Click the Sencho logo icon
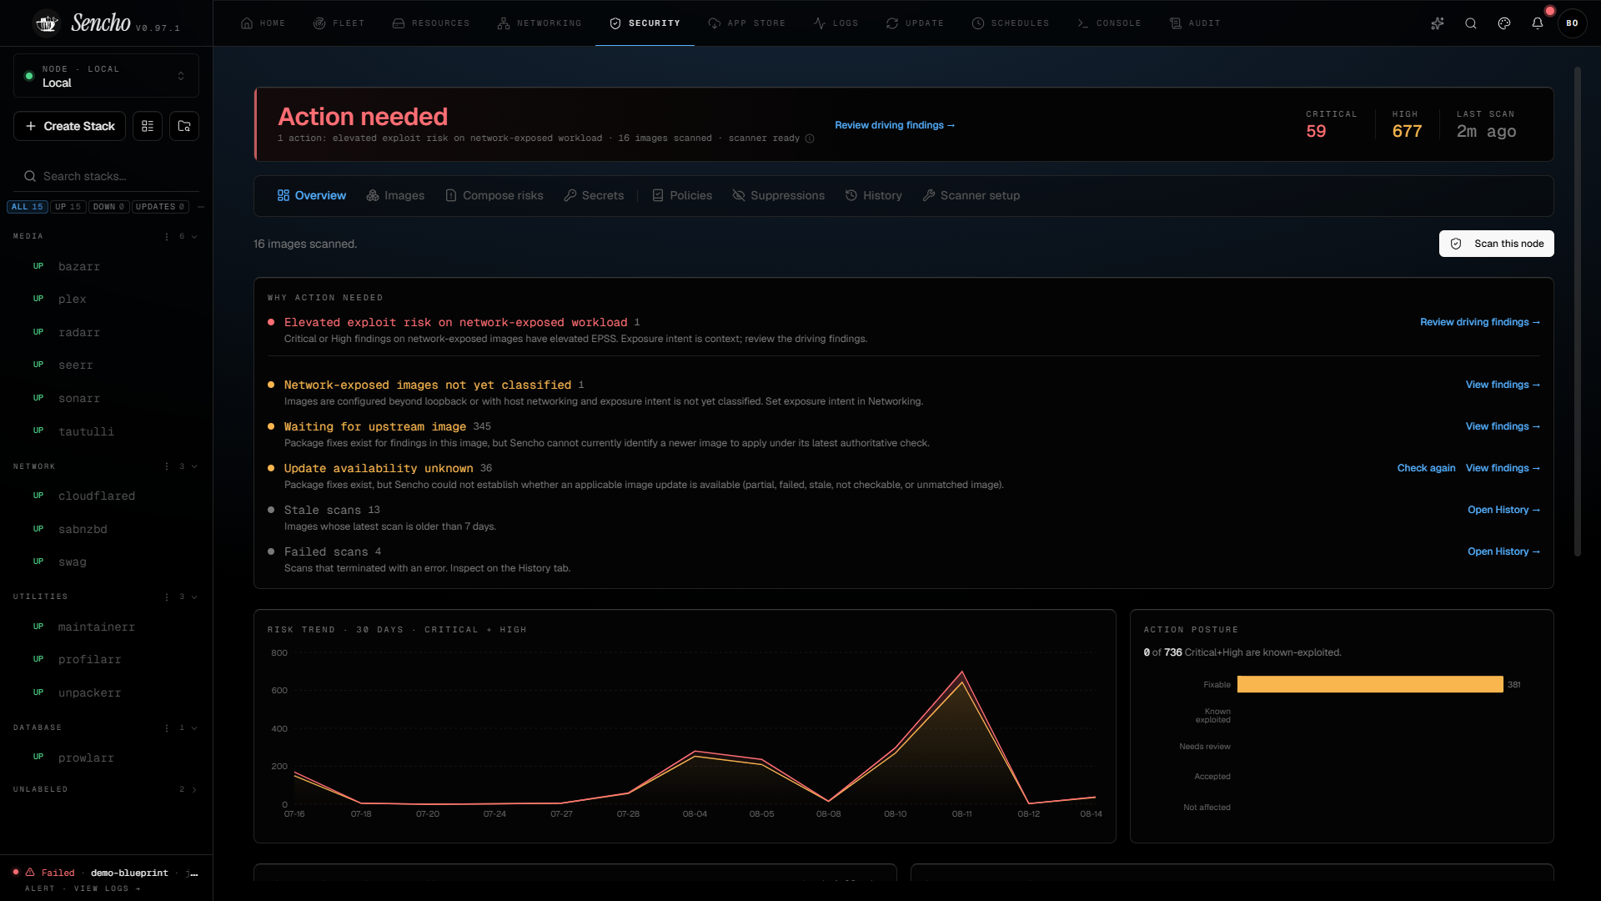The image size is (1601, 901). 47,23
